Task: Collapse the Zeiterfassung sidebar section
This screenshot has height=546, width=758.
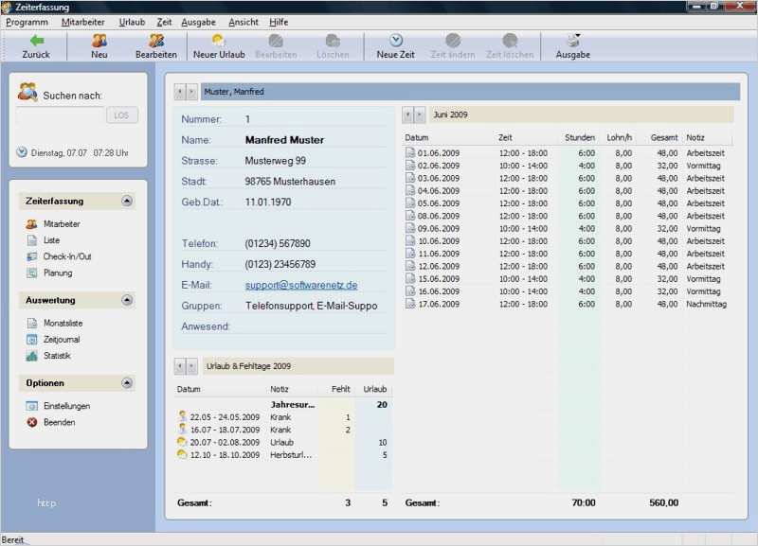Action: click(x=127, y=201)
